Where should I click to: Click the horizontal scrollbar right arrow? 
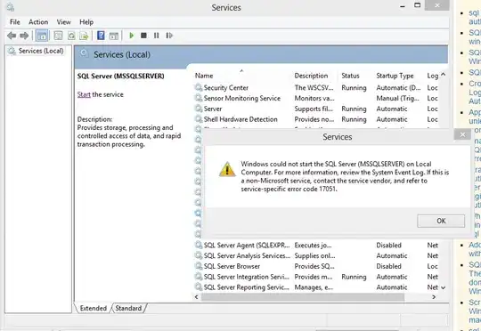point(434,297)
